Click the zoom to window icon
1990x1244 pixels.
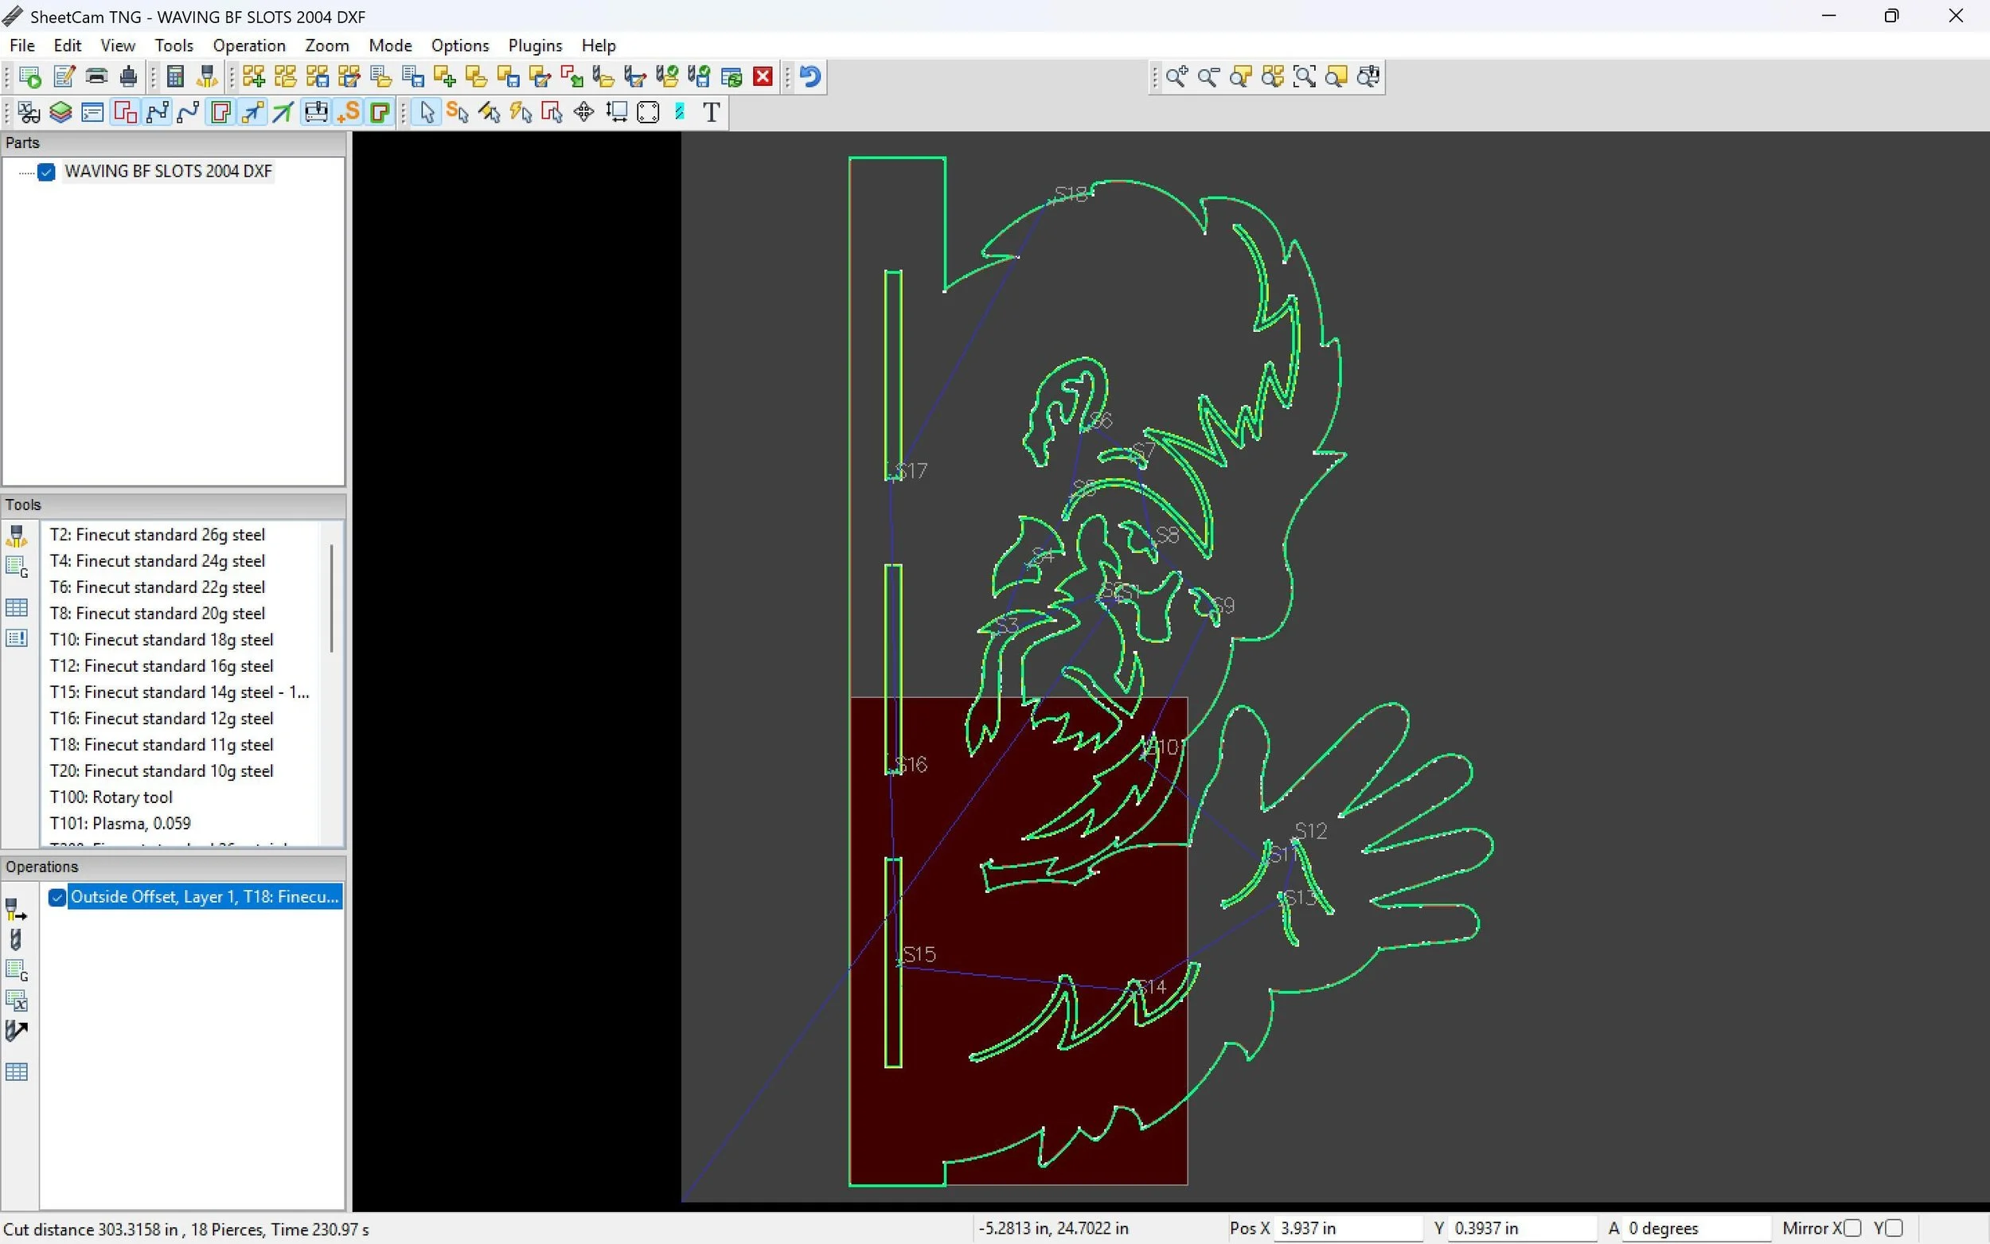coord(1305,77)
